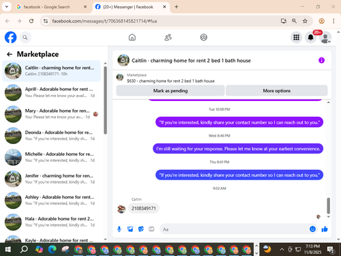Expand the tab search dropdown chevron
This screenshot has height=256, width=341.
click(x=7, y=7)
